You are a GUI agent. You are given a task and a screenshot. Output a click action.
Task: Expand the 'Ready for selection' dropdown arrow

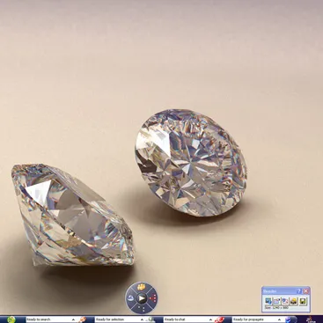click(143, 319)
